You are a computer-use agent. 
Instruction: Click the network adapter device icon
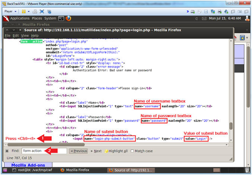point(213,12)
